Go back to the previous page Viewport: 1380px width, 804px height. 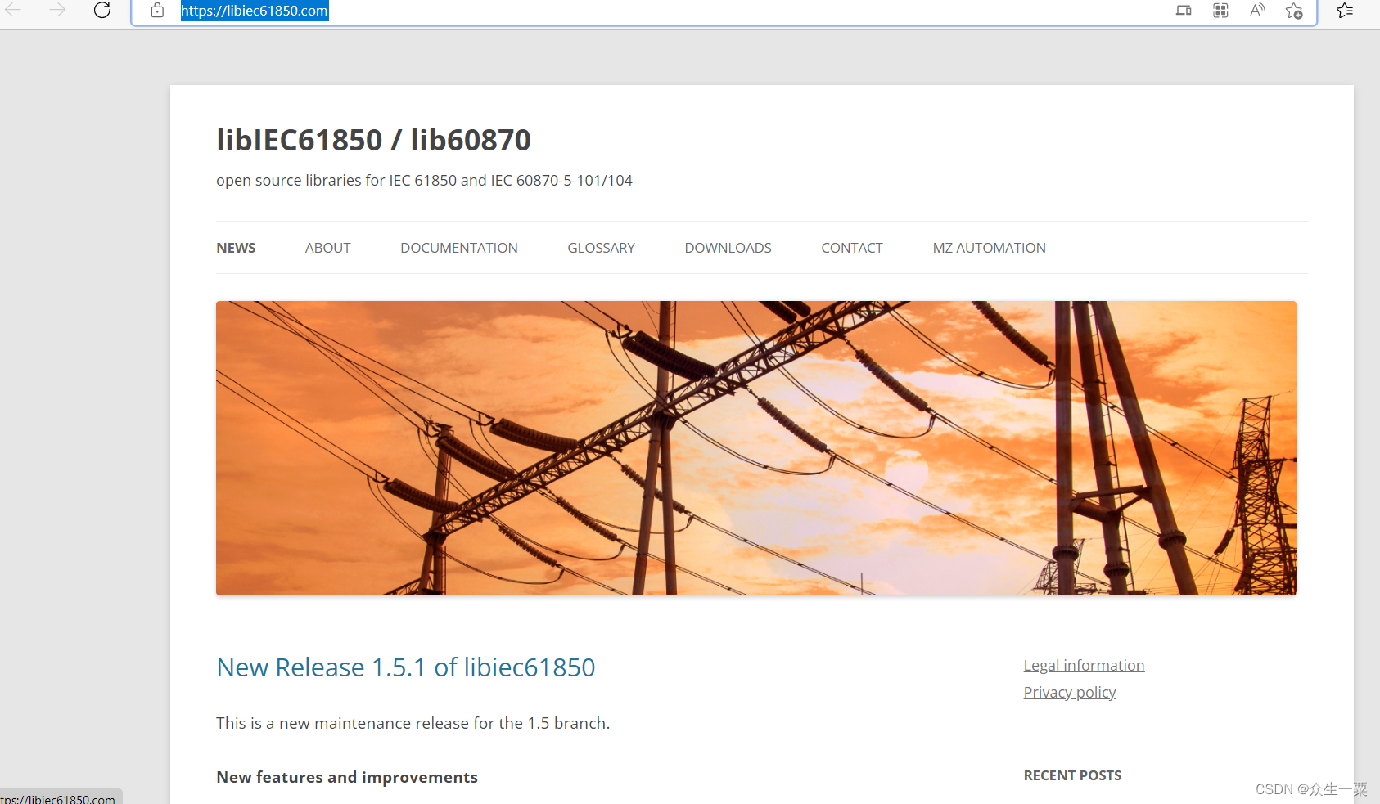coord(13,11)
